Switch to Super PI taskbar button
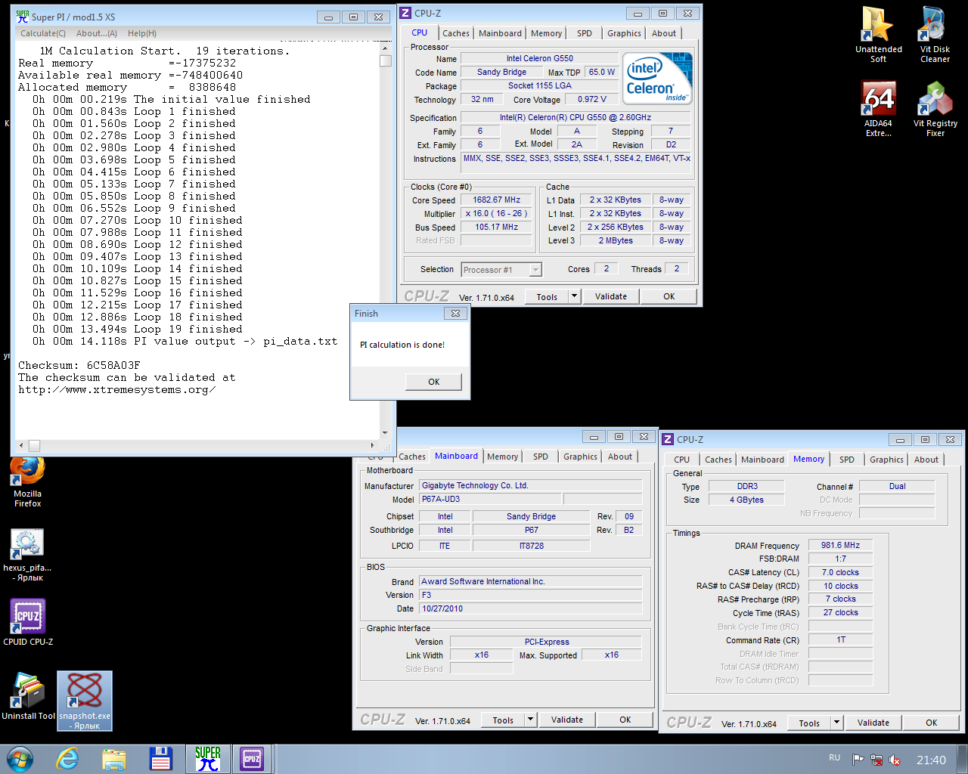This screenshot has height=774, width=968. point(207,759)
